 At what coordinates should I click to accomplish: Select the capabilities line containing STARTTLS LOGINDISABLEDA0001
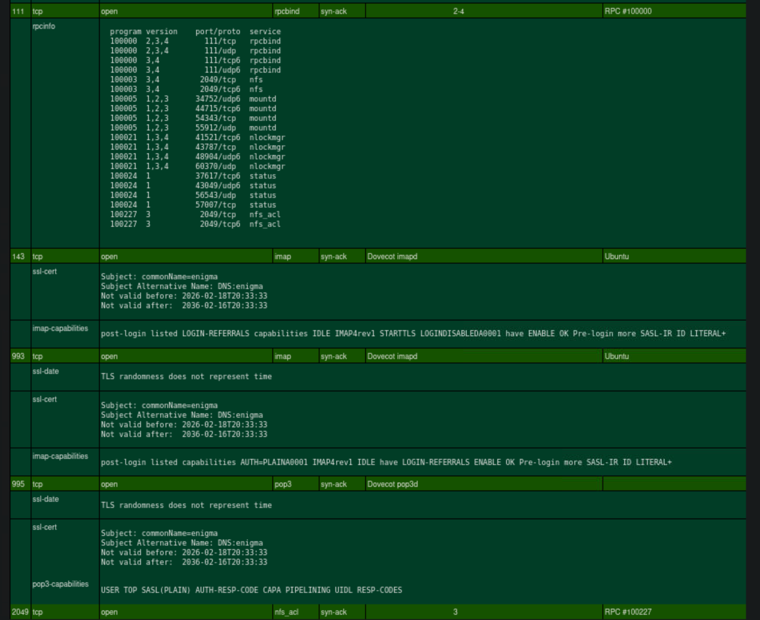coord(413,334)
